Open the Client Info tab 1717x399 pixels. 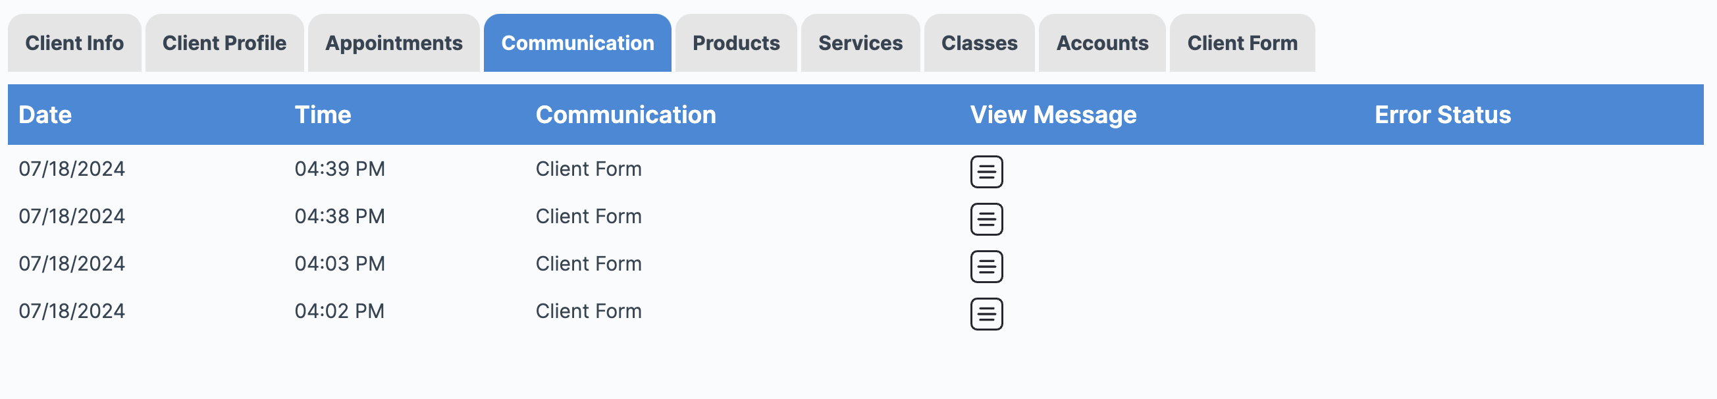[x=74, y=43]
